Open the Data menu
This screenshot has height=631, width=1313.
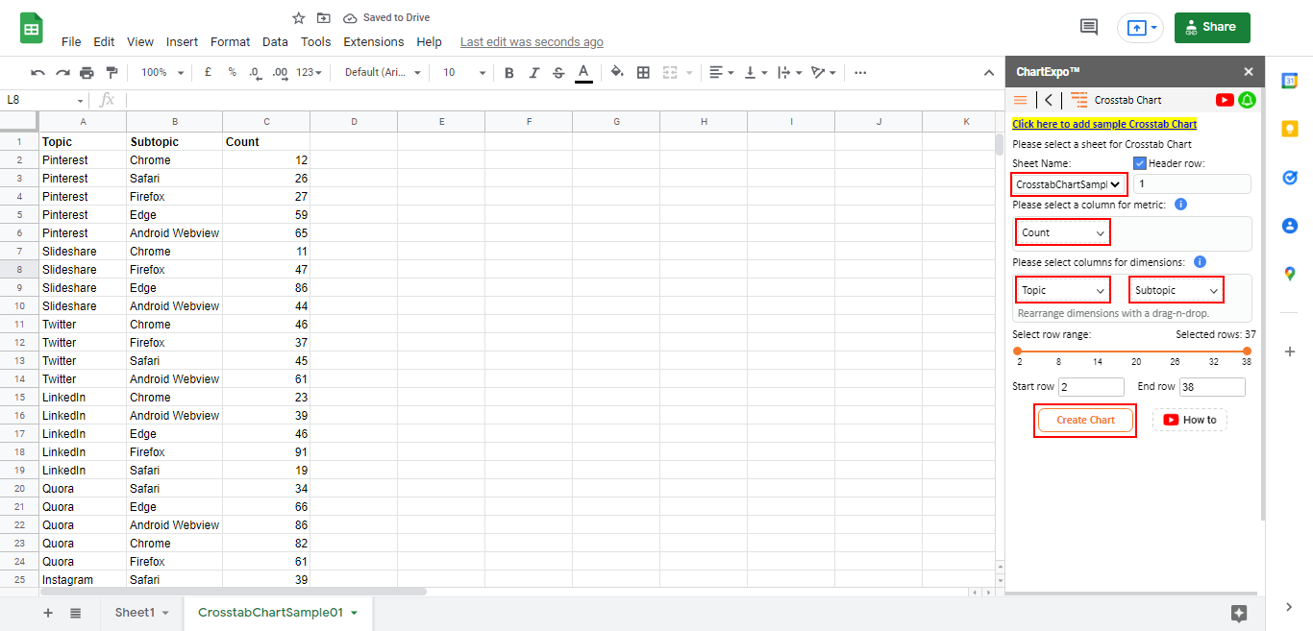275,42
